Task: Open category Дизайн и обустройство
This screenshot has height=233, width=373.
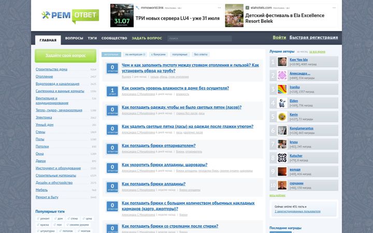Action: pyautogui.click(x=54, y=183)
